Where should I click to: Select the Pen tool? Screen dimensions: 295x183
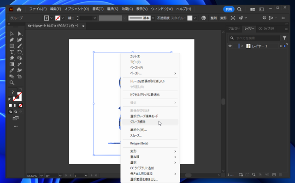[x=12, y=39]
